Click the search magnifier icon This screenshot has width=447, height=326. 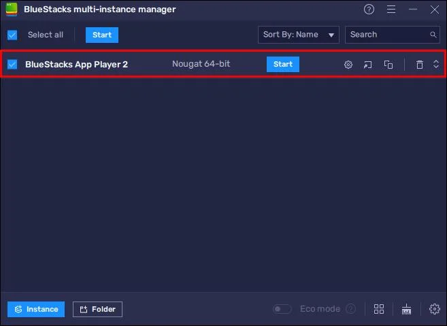pos(433,35)
